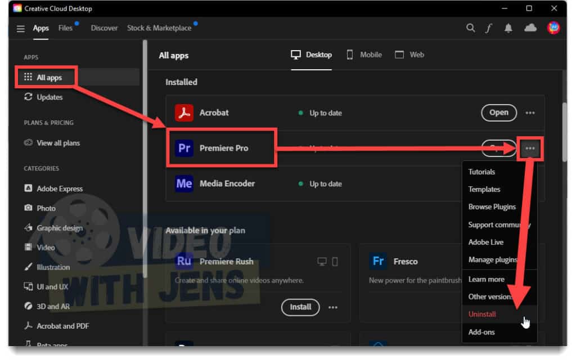The height and width of the screenshot is (363, 576).
Task: Select the Illustration category
Action: (47, 267)
